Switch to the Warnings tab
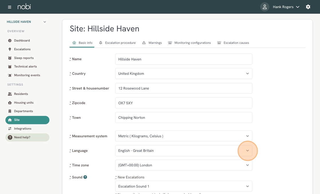Image resolution: width=320 pixels, height=194 pixels. (x=152, y=43)
